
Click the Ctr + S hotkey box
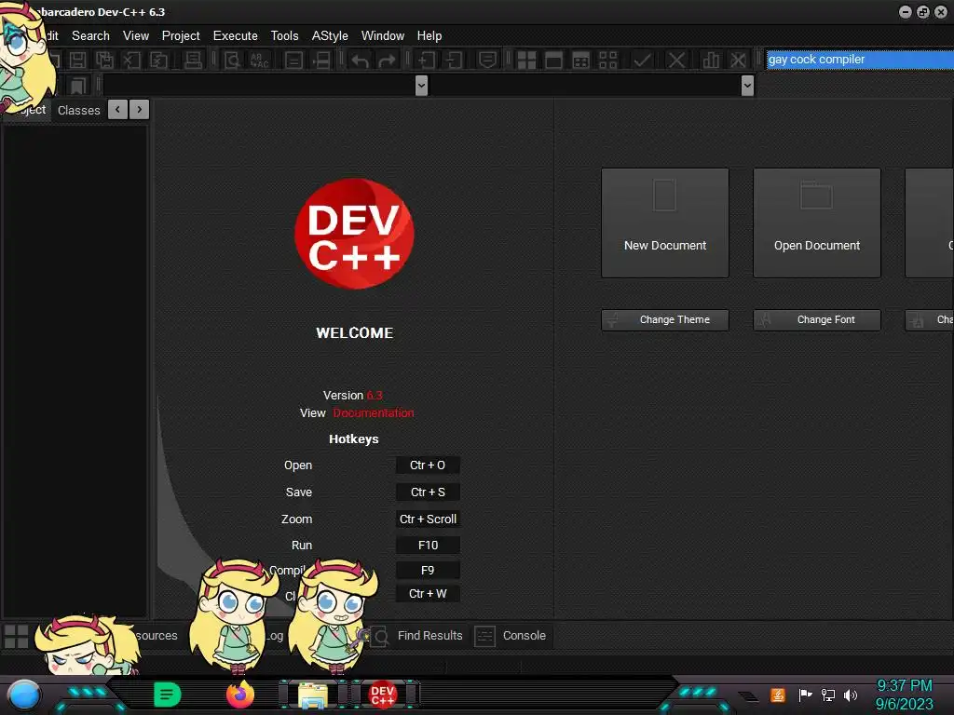coord(428,492)
